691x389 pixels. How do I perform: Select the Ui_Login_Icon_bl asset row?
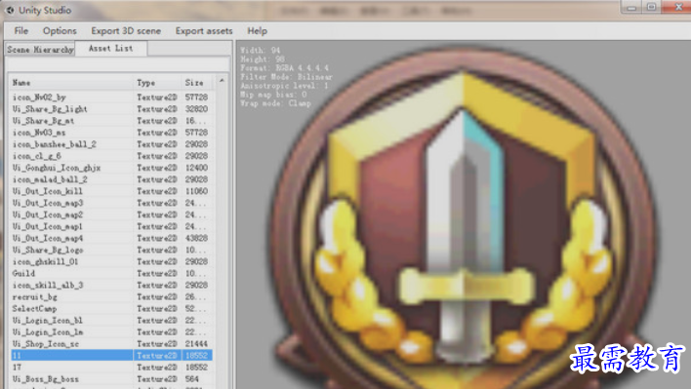[111, 321]
